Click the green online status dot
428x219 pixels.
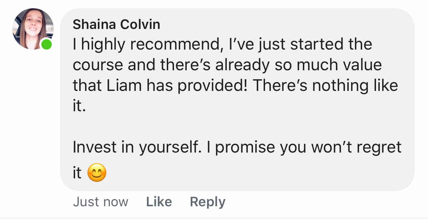coord(46,44)
